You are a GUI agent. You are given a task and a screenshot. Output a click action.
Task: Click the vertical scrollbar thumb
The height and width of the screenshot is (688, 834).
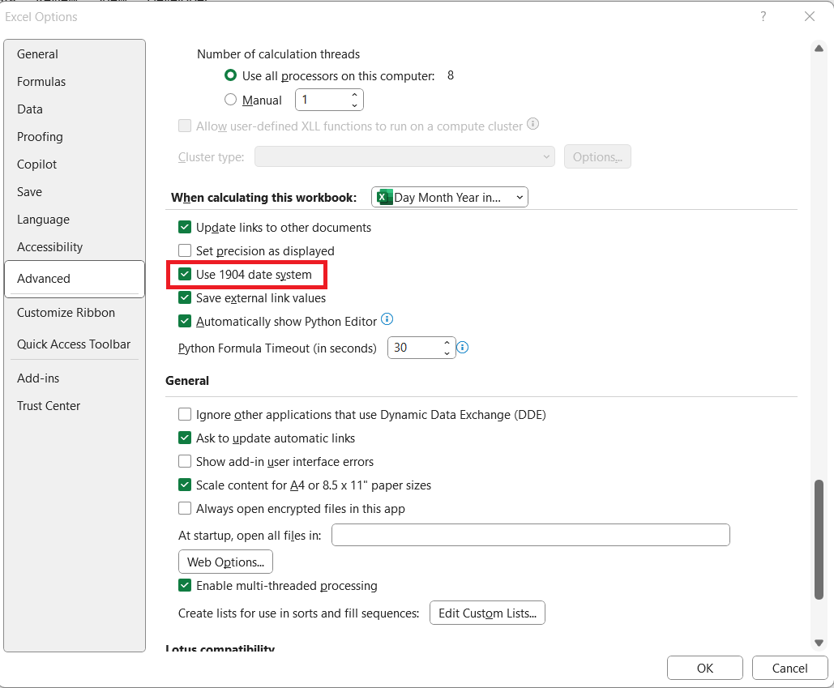(x=819, y=540)
